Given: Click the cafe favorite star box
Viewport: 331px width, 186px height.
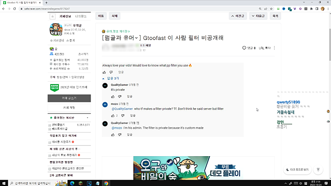Looking at the screenshot, I should pos(53,16).
